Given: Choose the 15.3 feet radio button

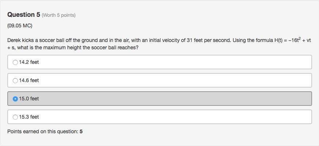Looking at the screenshot, I should coord(15,117).
